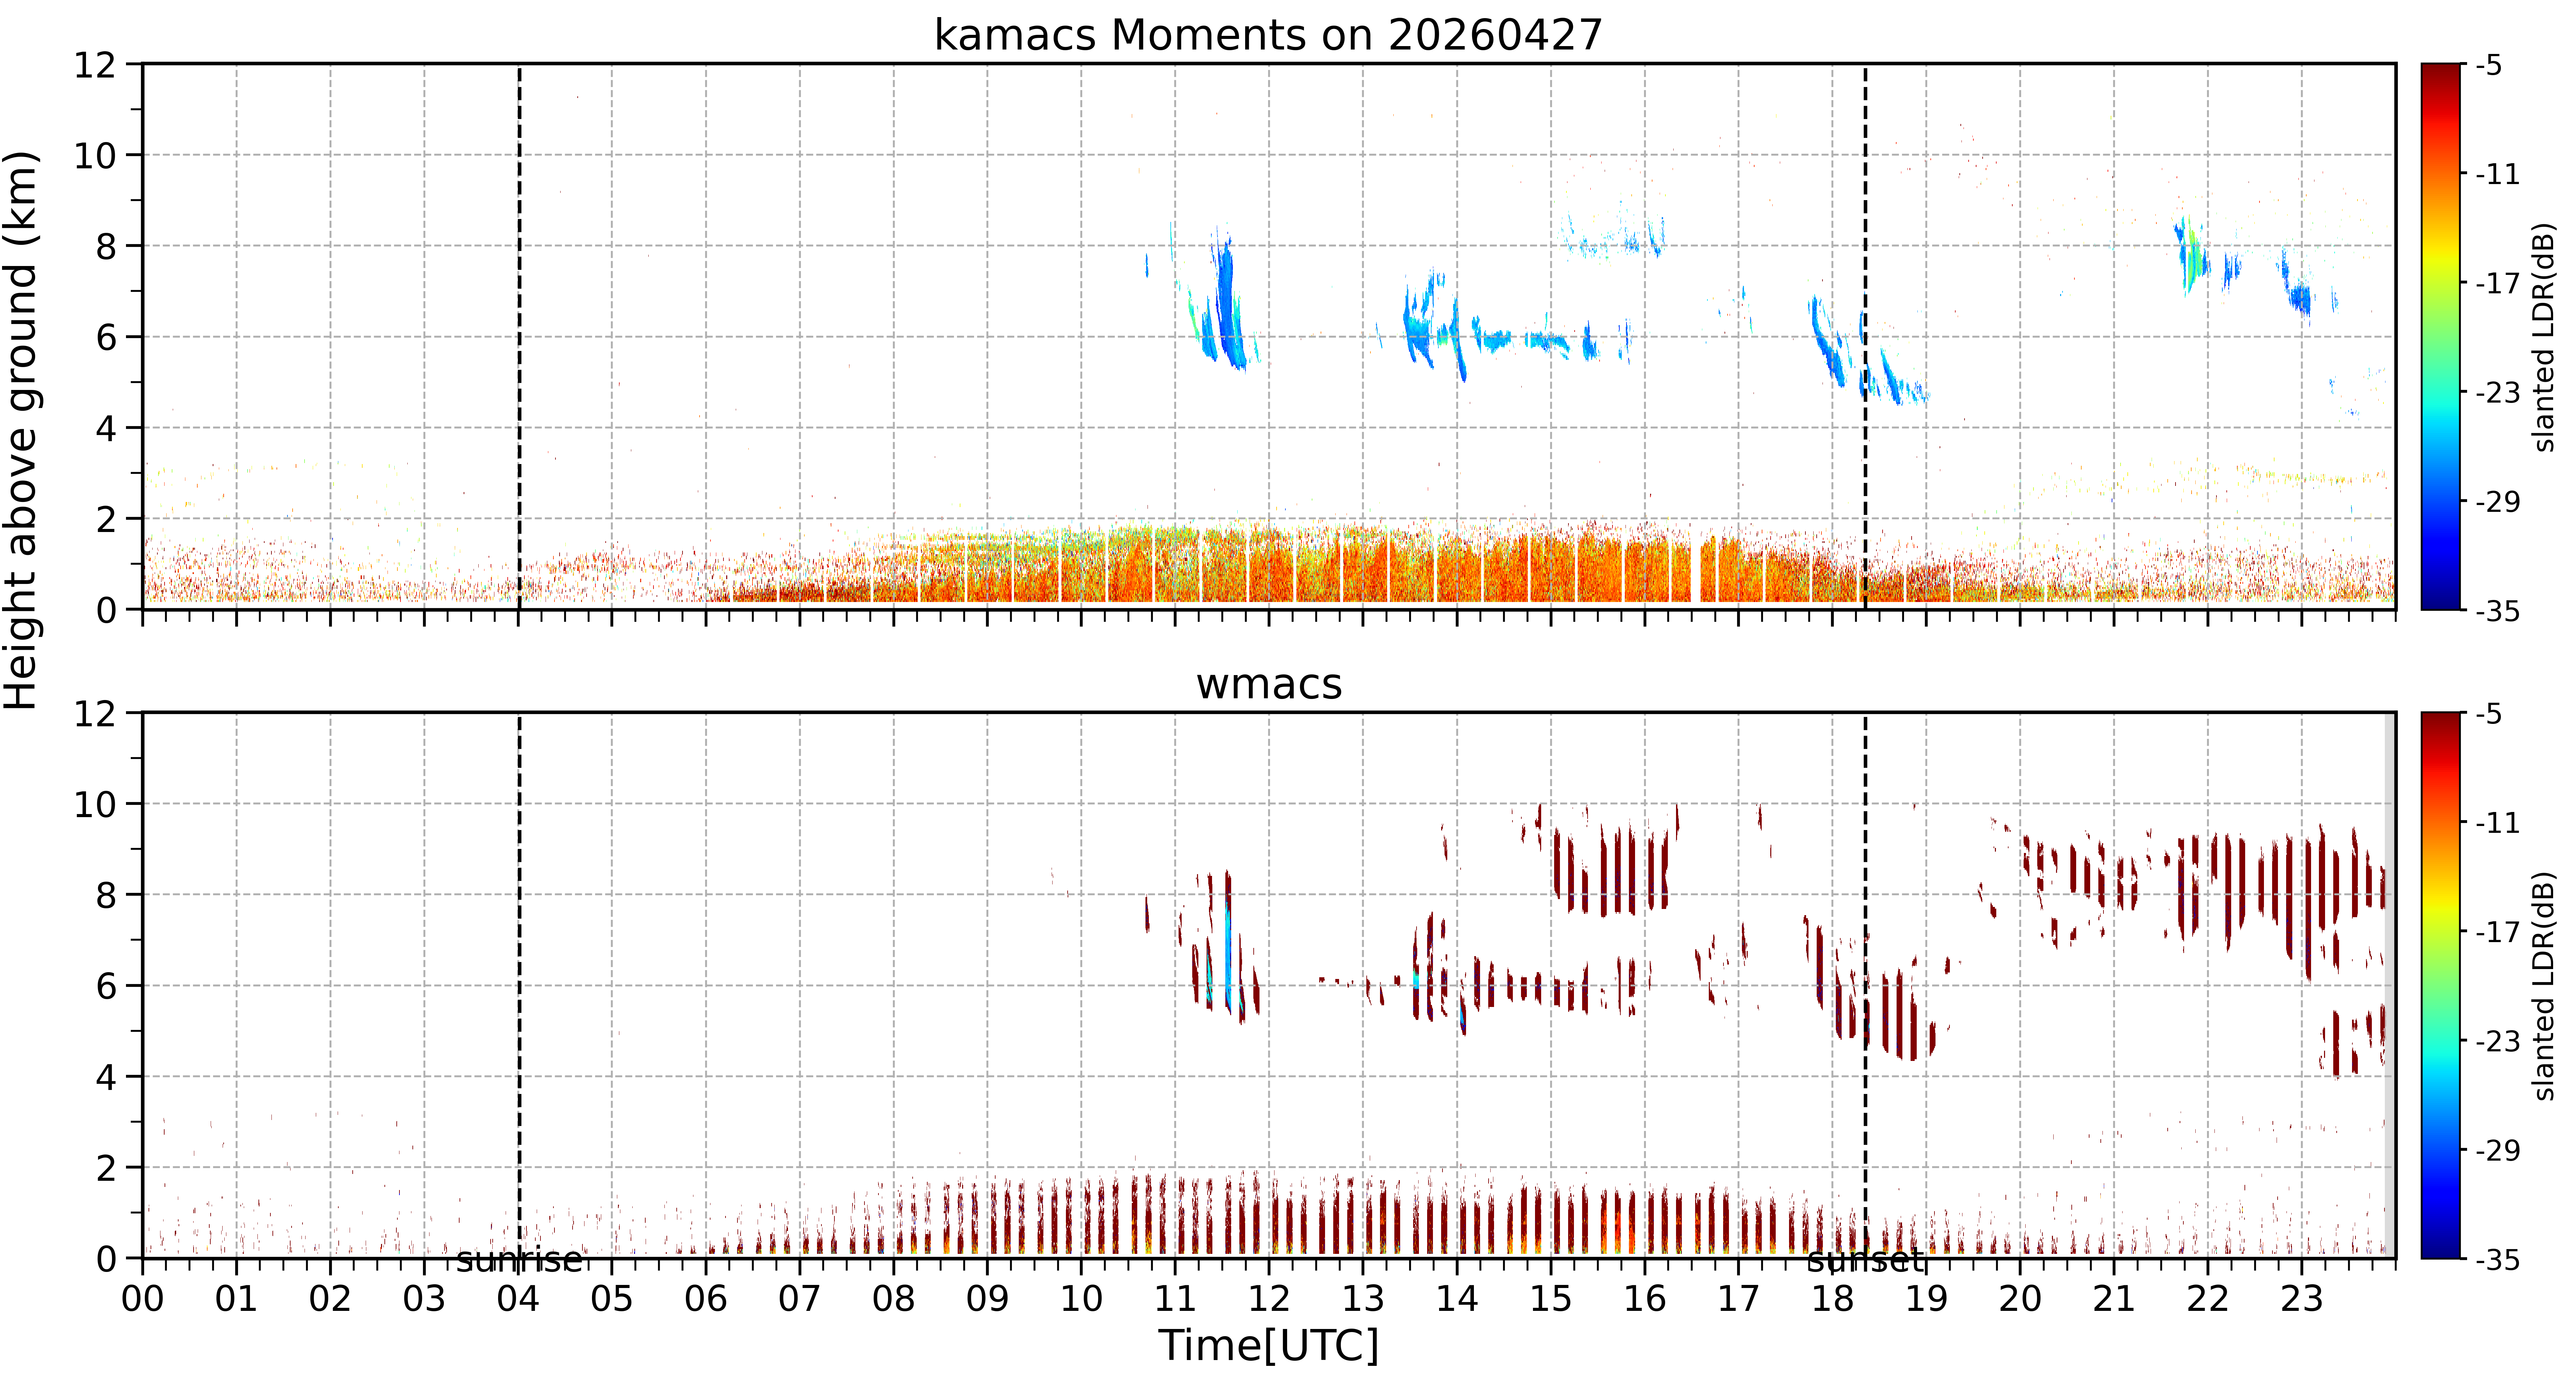Click the '06' time tick label

tap(706, 1299)
